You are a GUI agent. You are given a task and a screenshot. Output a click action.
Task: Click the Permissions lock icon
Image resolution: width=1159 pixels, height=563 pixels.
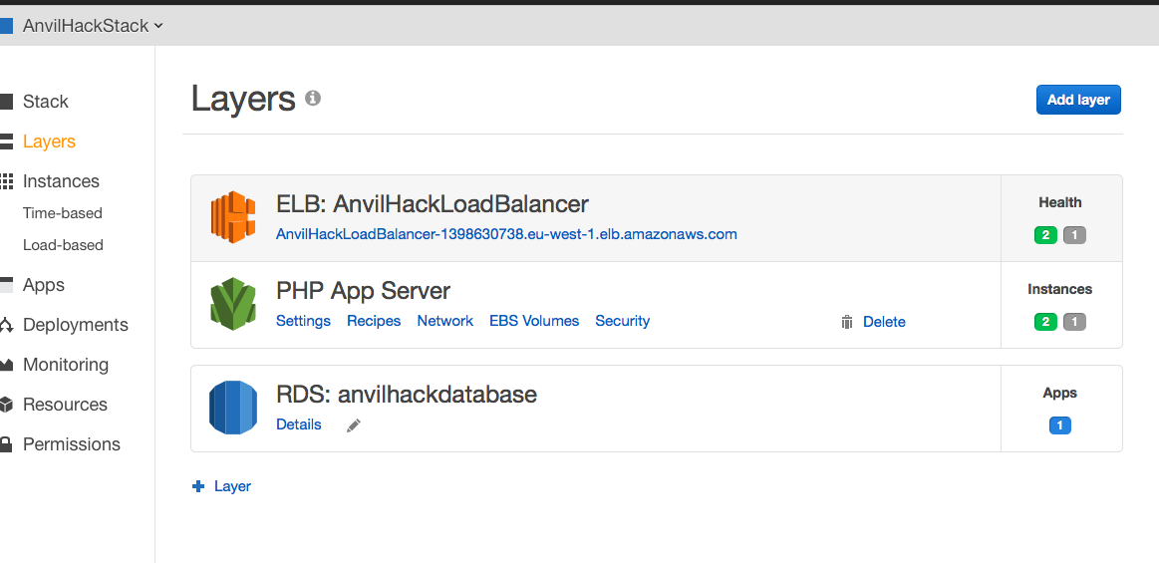[7, 444]
